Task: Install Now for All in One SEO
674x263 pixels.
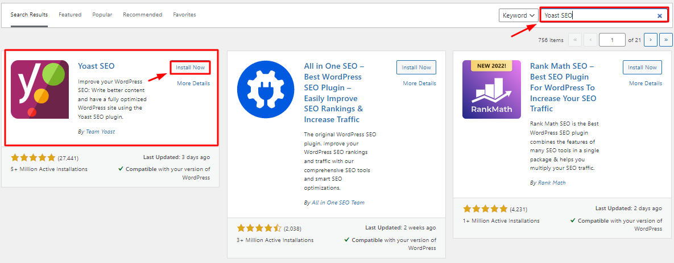Action: click(x=416, y=68)
